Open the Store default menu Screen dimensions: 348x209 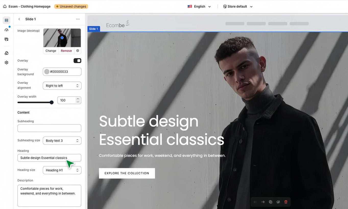pyautogui.click(x=238, y=7)
